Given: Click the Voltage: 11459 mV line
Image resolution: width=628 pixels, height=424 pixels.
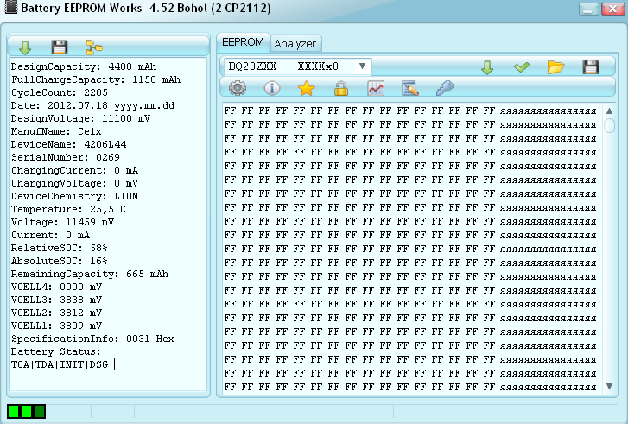Looking at the screenshot, I should [x=62, y=222].
